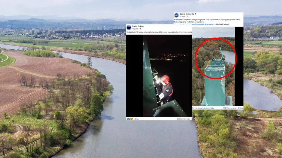Screen dimensions: 282x158
Task: Open the Gazeta Krakowska page name link
Action: [x=187, y=14]
